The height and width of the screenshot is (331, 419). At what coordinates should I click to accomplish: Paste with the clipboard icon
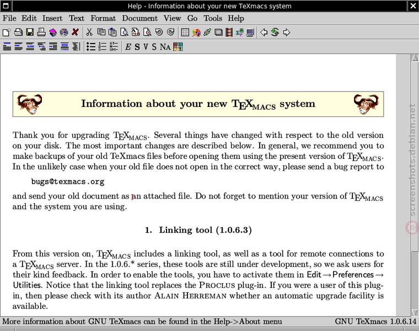pyautogui.click(x=112, y=33)
